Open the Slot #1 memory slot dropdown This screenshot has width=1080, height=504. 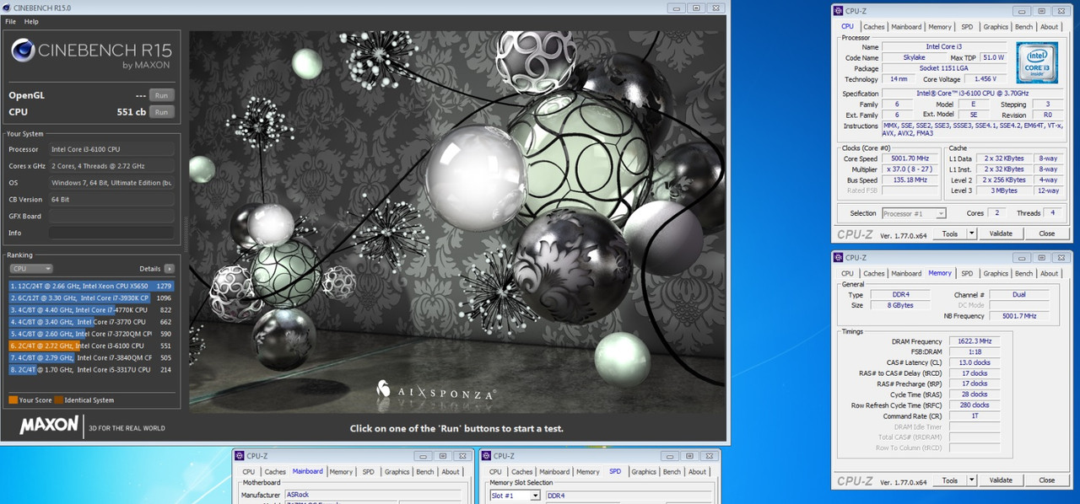pos(515,496)
